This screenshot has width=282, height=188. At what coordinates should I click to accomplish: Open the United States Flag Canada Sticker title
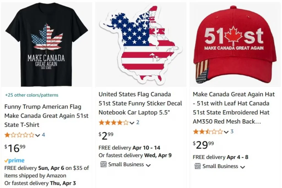(140, 103)
